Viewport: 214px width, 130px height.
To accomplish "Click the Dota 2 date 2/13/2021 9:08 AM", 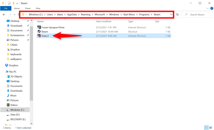I will coord(106,36).
